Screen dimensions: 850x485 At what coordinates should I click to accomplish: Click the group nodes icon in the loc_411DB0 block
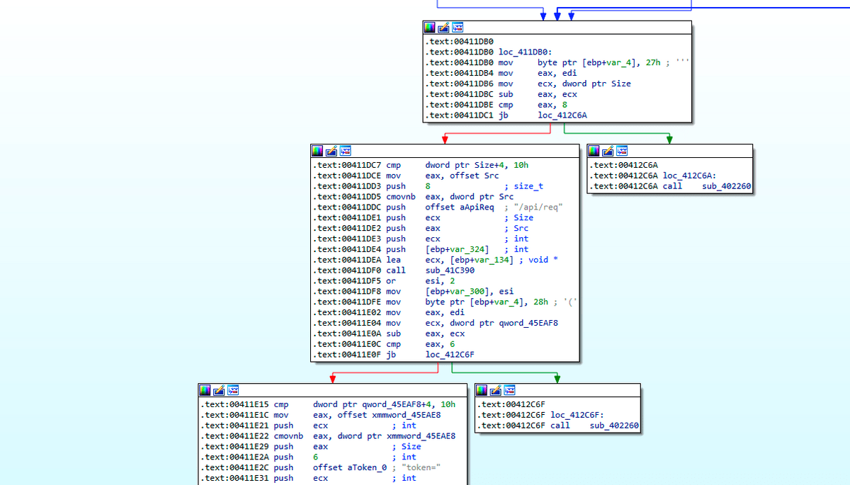coord(458,28)
